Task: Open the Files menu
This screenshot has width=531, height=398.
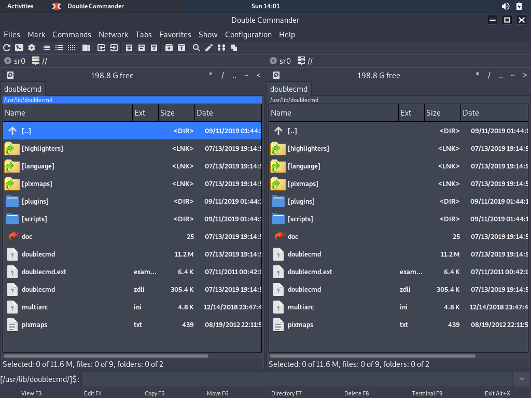Action: click(12, 35)
